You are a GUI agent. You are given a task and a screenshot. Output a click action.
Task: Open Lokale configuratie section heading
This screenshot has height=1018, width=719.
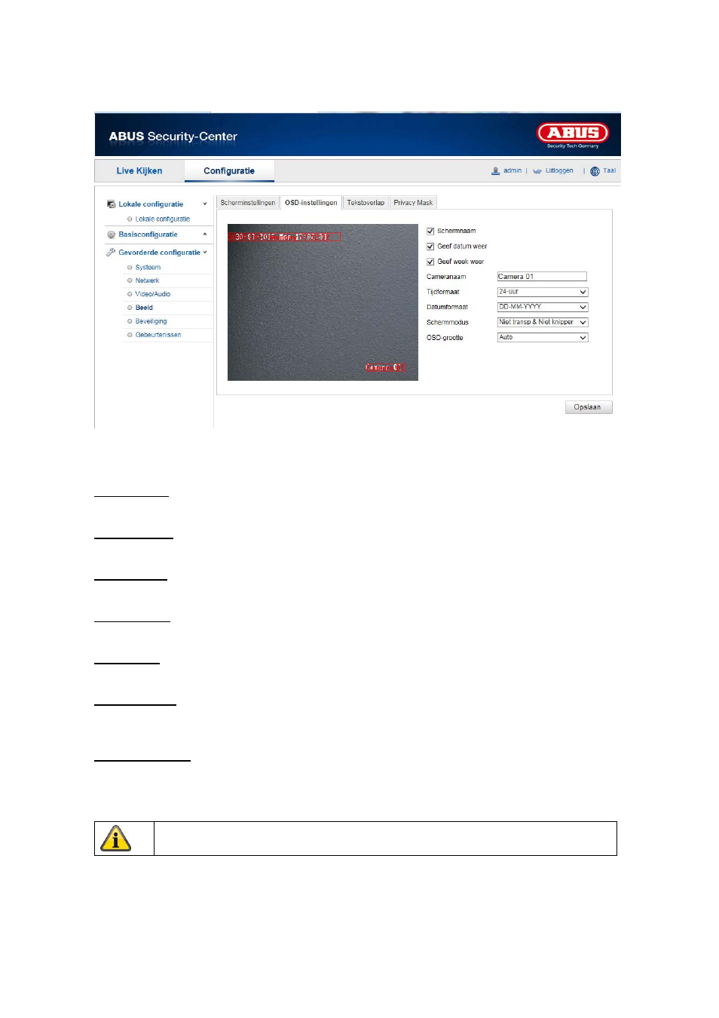pos(151,204)
